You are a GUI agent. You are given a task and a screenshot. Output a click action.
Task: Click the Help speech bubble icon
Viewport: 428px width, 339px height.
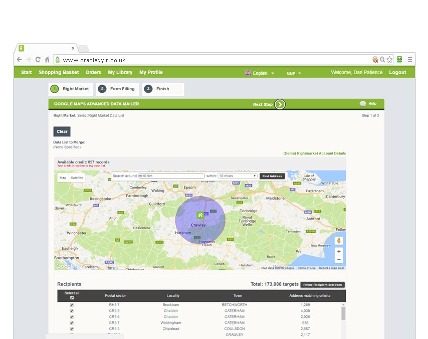coord(363,103)
